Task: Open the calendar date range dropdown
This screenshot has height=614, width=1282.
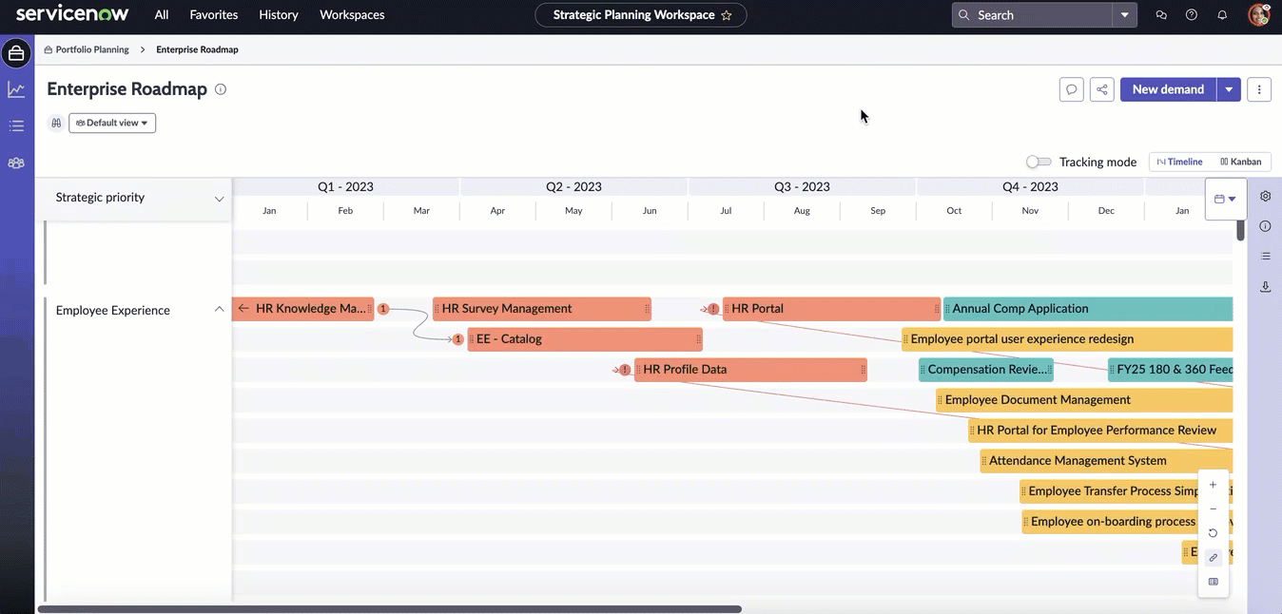Action: [1226, 199]
